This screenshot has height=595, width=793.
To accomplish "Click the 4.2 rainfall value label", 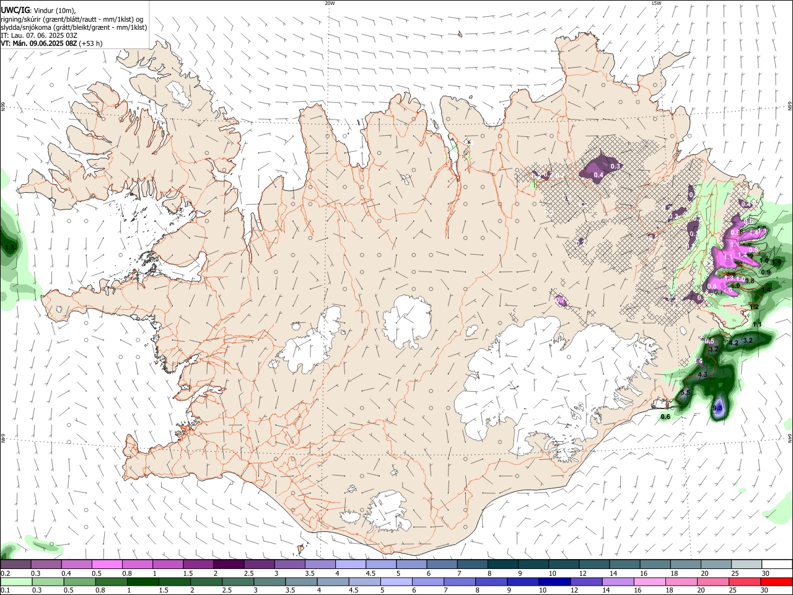I will (x=734, y=343).
